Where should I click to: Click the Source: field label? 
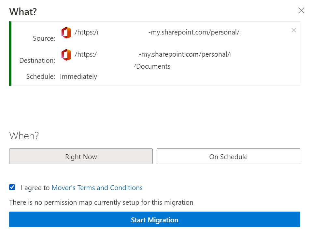pyautogui.click(x=44, y=38)
